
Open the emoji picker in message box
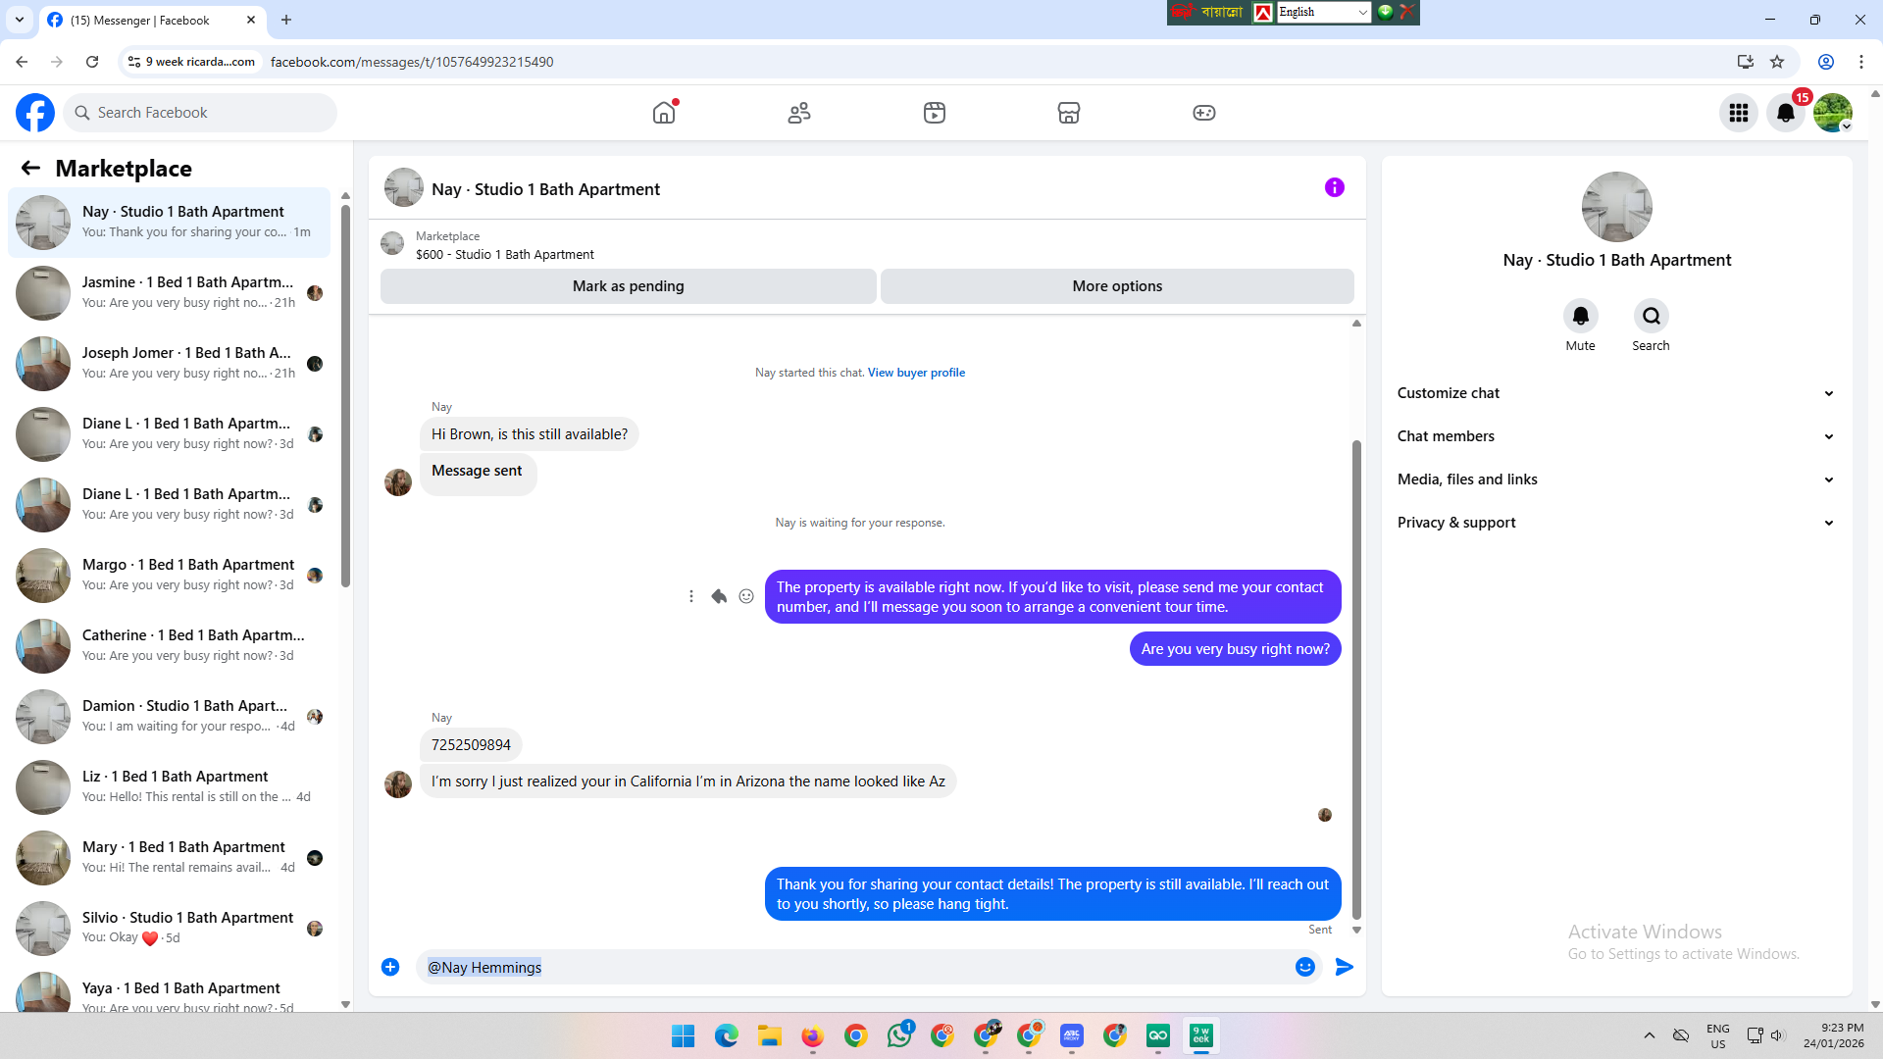pyautogui.click(x=1304, y=967)
